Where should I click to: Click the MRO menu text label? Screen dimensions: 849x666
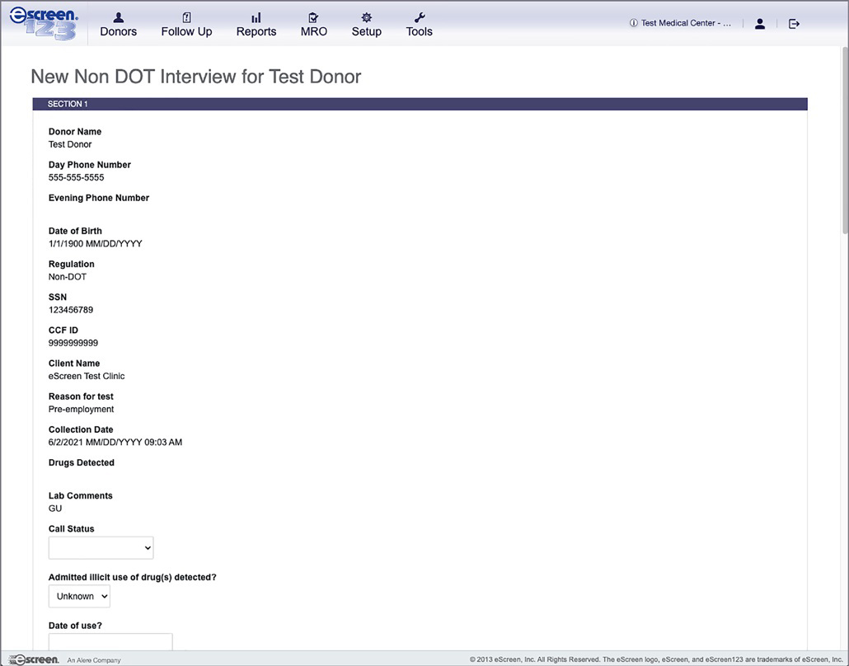[x=313, y=32]
